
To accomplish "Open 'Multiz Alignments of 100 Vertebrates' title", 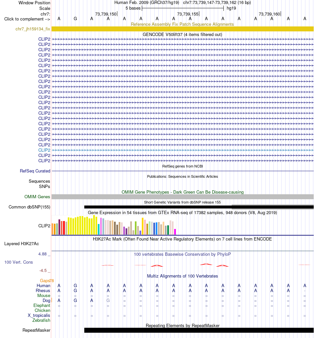I will click(182, 276).
